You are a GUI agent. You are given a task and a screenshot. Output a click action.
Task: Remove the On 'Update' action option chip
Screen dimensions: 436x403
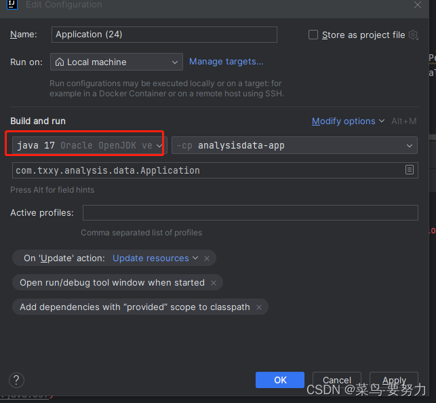pyautogui.click(x=207, y=258)
